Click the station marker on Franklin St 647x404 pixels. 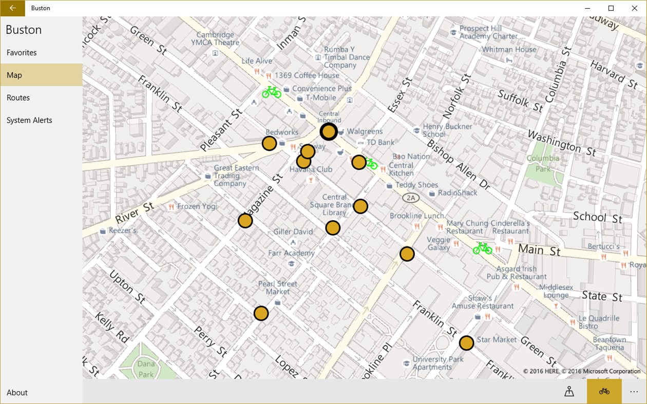tap(407, 254)
